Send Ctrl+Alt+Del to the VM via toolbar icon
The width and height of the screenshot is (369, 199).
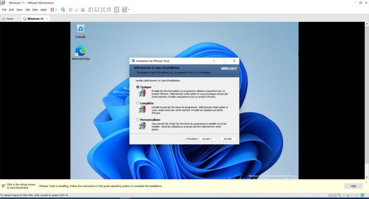(x=63, y=10)
